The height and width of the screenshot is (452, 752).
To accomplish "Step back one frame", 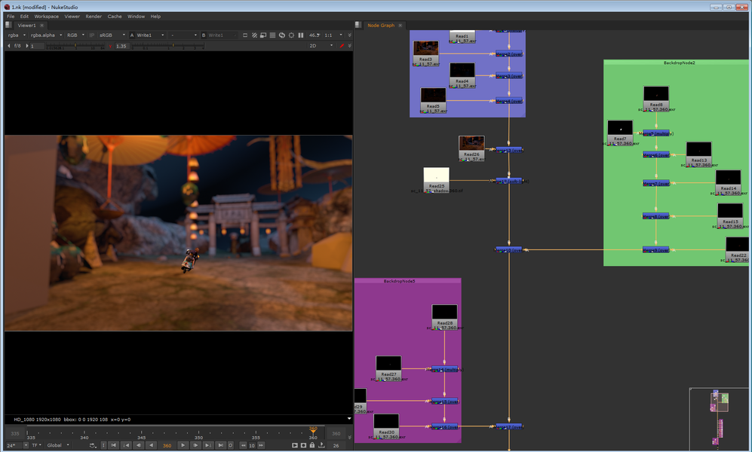I will click(139, 445).
